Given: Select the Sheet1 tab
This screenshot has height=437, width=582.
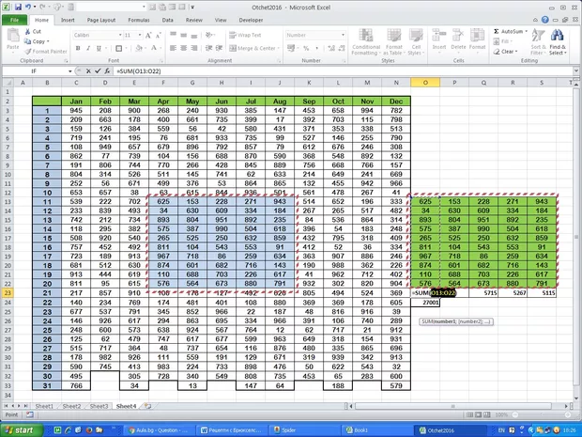Looking at the screenshot, I should pyautogui.click(x=44, y=406).
